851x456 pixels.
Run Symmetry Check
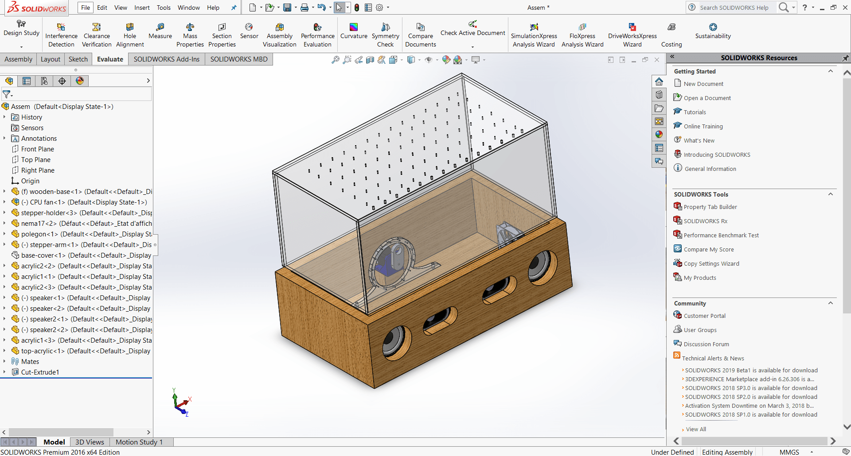click(385, 35)
